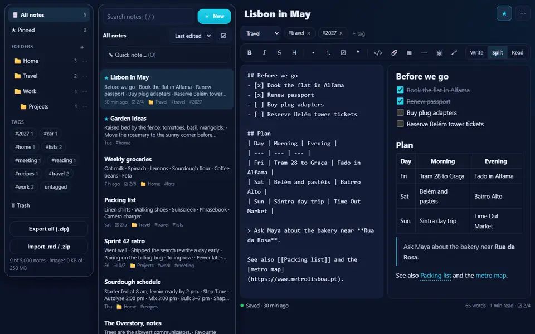Screen dimensions: 535x334
Task: Open the metro map link in the preview
Action: (x=490, y=276)
